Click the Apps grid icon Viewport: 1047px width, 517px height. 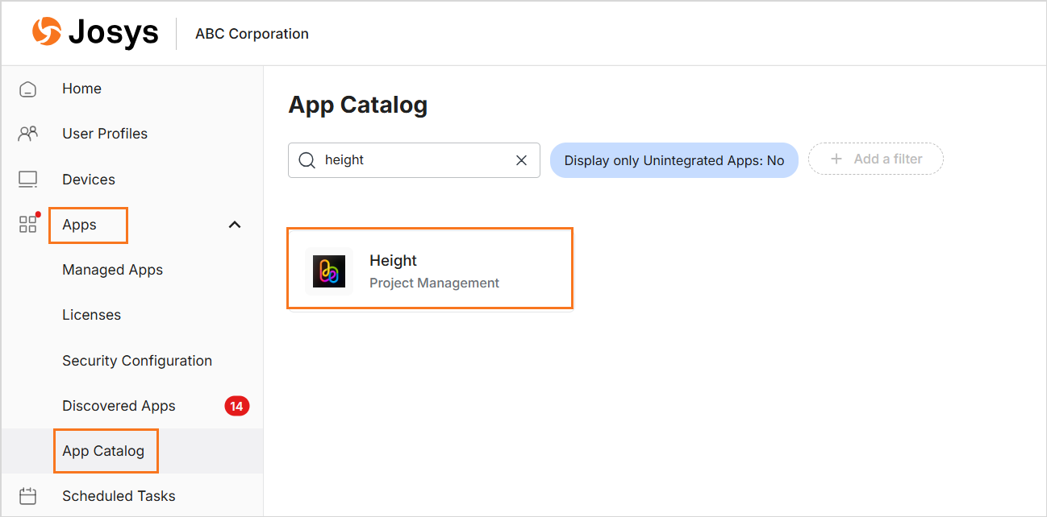click(28, 224)
